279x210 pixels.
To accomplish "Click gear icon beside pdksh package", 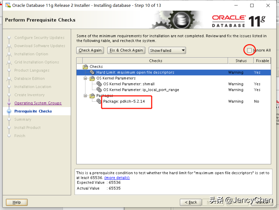I will coord(99,101).
